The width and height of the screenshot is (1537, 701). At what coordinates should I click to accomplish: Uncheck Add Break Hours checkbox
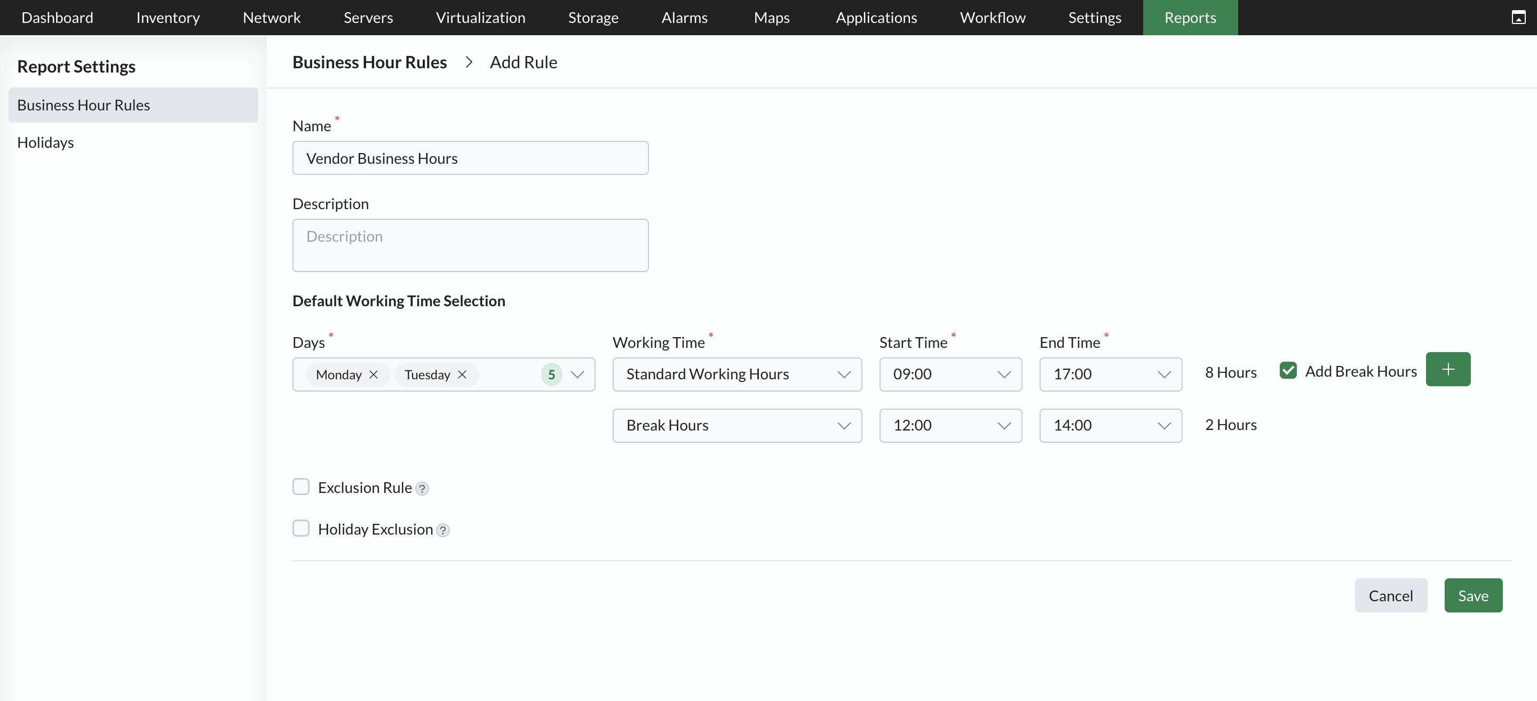(1288, 370)
